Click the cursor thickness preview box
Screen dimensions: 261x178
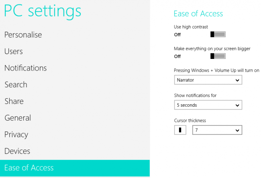pos(180,130)
